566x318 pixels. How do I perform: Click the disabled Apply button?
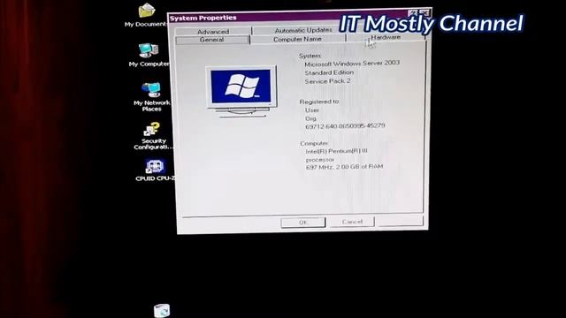pyautogui.click(x=400, y=221)
